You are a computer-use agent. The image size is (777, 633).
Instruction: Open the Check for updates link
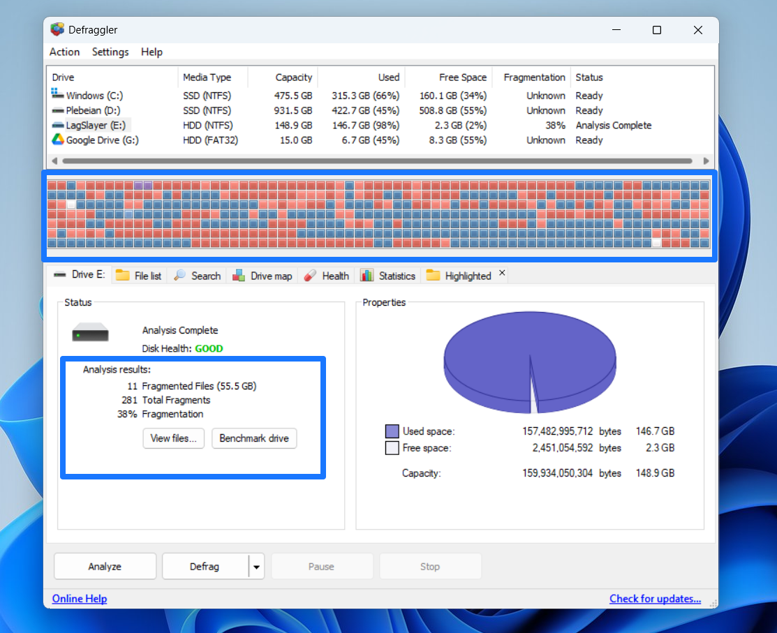(655, 598)
